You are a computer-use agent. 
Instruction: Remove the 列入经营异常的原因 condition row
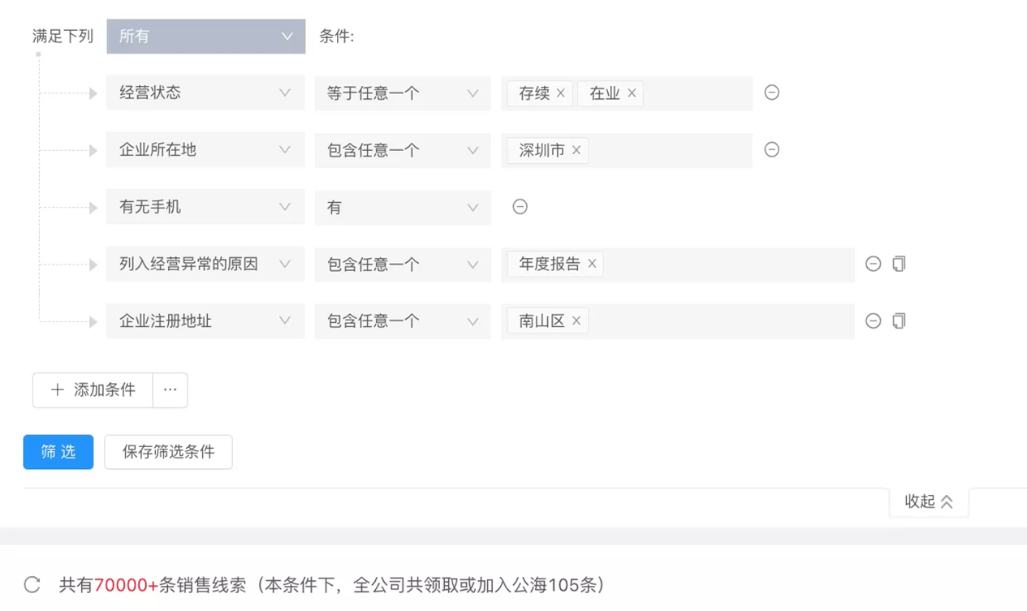tap(873, 264)
